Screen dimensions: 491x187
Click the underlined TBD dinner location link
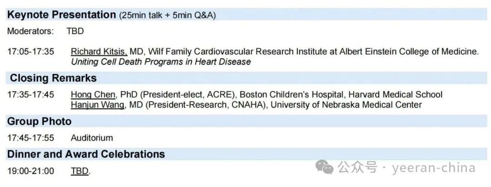click(80, 172)
